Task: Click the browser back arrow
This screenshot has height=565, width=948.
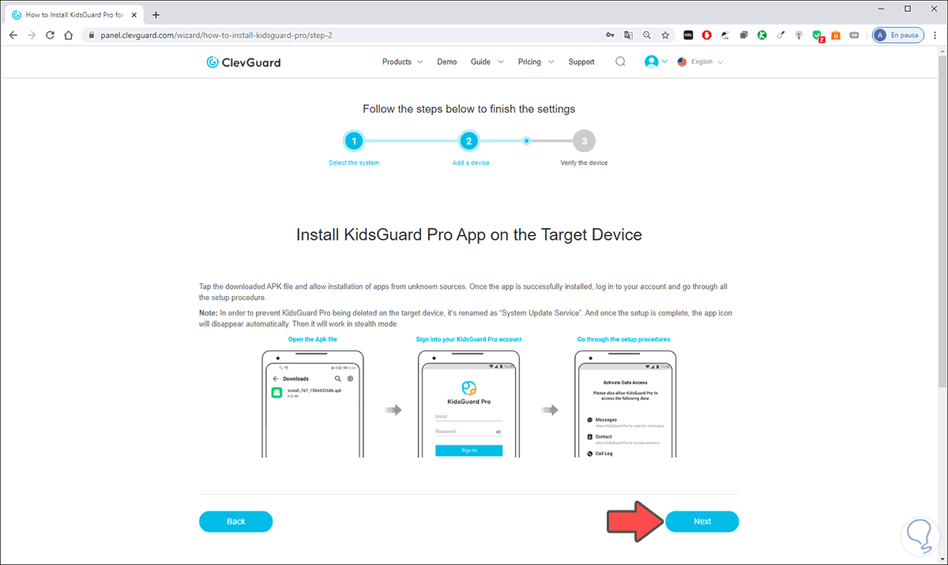Action: pyautogui.click(x=13, y=35)
